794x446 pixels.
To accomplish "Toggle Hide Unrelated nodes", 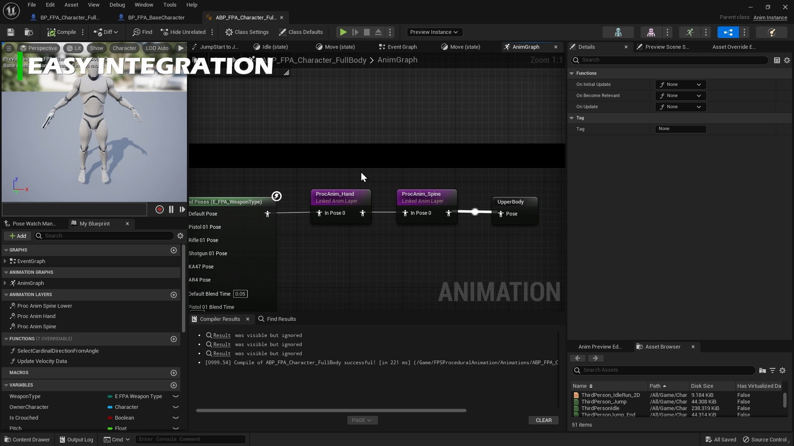I will [x=183, y=32].
